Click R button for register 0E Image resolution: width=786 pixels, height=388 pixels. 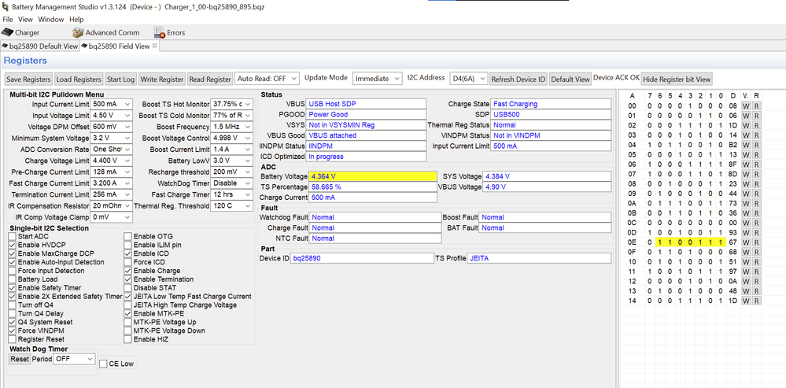click(x=756, y=242)
